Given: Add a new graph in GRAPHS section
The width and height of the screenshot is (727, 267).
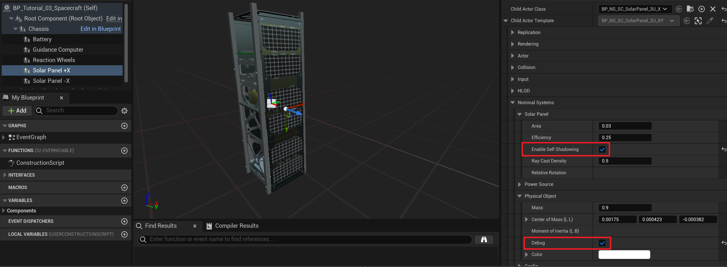Looking at the screenshot, I should (124, 126).
